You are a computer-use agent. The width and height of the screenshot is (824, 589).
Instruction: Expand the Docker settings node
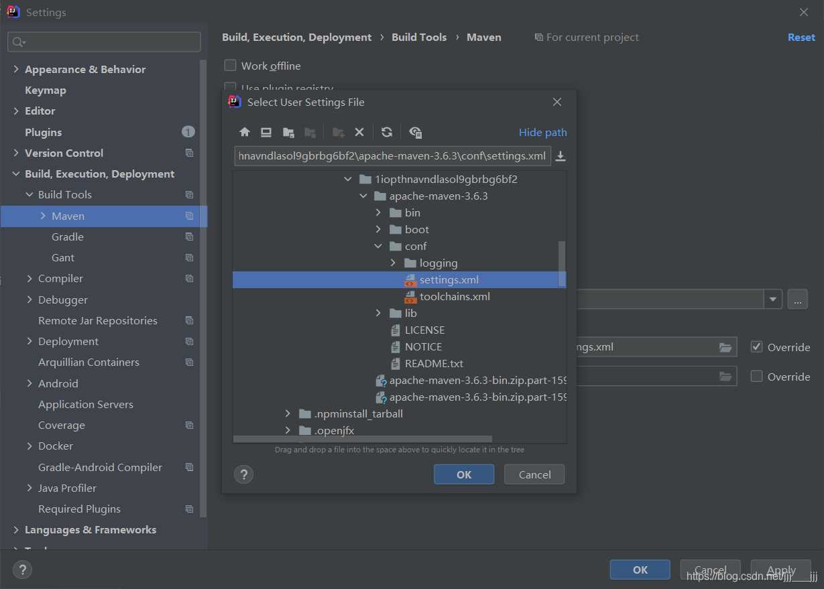(x=30, y=446)
